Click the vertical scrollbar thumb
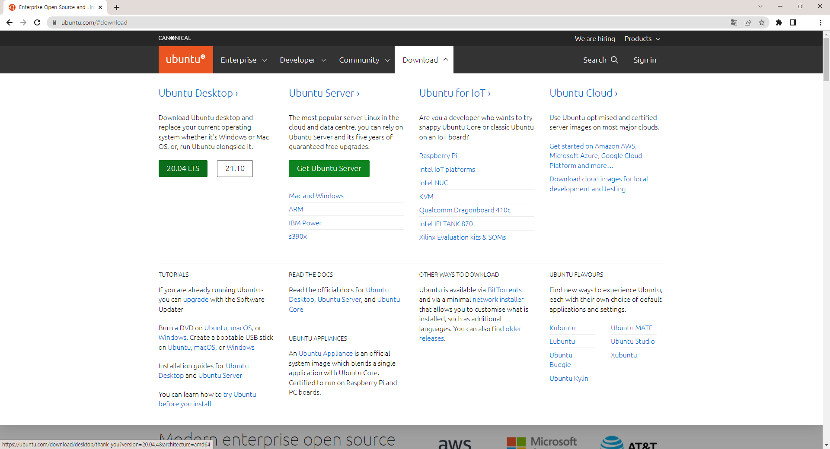The height and width of the screenshot is (449, 830). coord(826,59)
